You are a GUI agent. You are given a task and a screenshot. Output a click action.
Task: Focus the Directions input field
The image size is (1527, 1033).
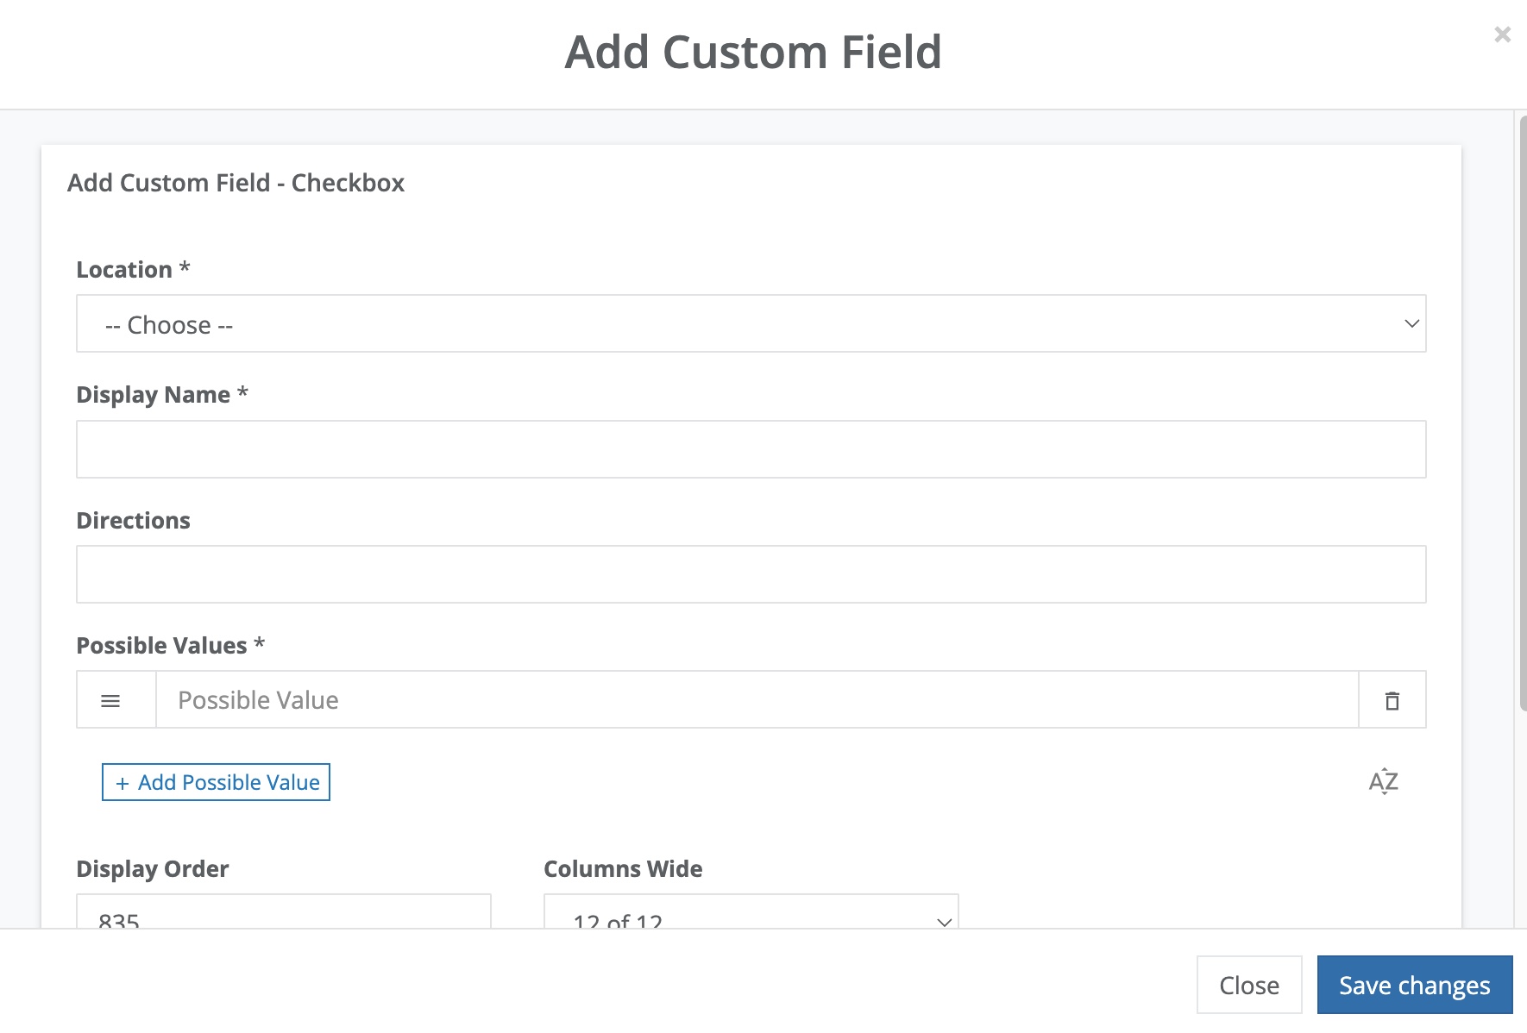point(751,574)
